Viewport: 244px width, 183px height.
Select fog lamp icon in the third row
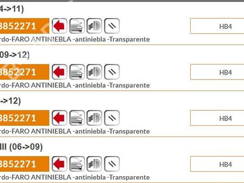pyautogui.click(x=94, y=118)
